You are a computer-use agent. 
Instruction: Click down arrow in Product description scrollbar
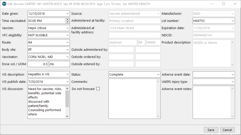pos(233,65)
